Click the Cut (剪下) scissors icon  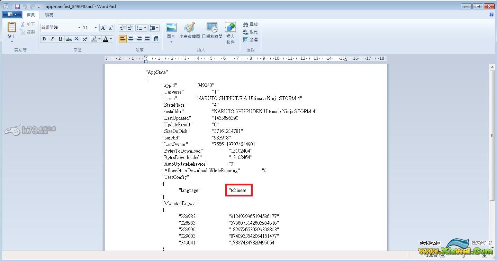point(23,25)
